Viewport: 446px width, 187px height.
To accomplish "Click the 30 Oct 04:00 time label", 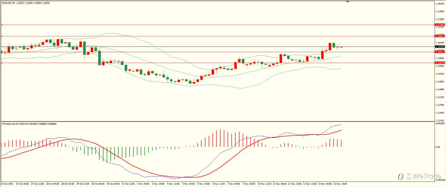I will pos(99,184).
